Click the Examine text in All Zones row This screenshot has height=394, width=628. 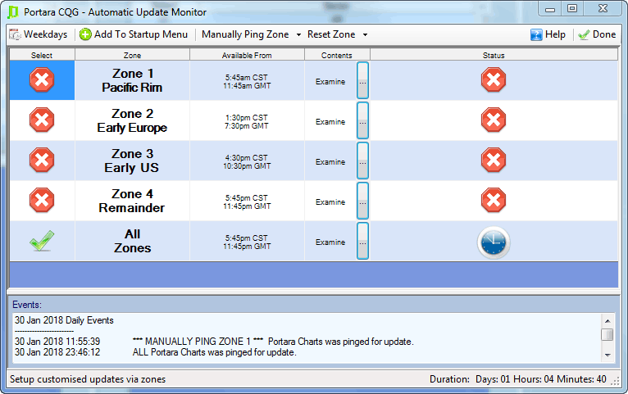point(330,242)
